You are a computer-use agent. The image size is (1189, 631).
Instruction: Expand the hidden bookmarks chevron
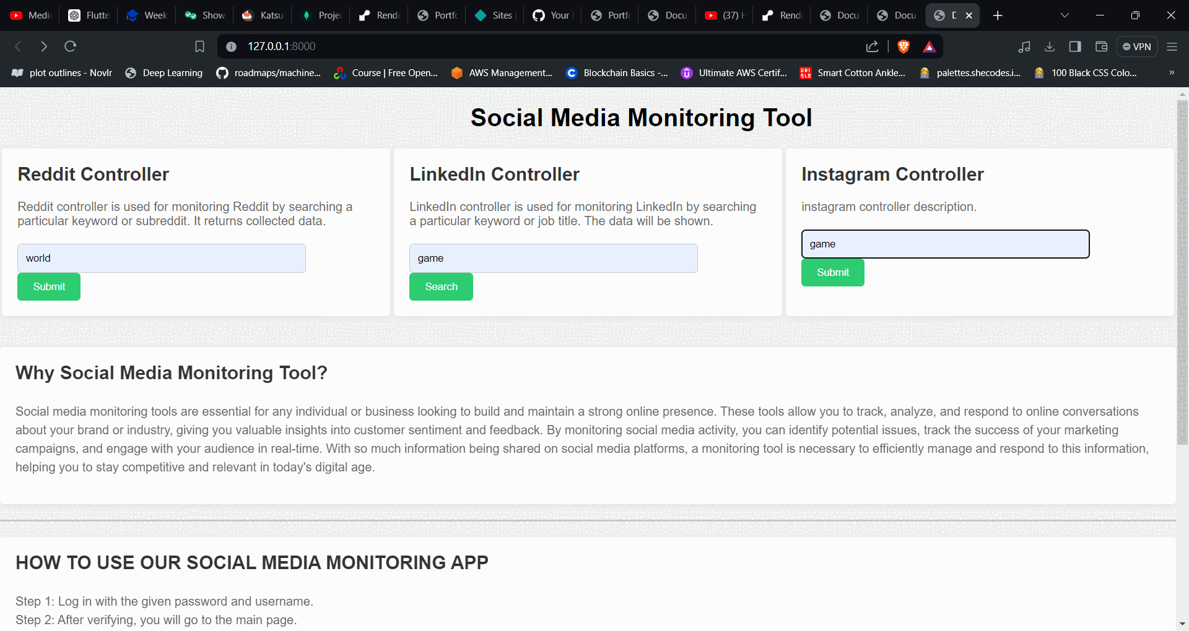point(1172,72)
